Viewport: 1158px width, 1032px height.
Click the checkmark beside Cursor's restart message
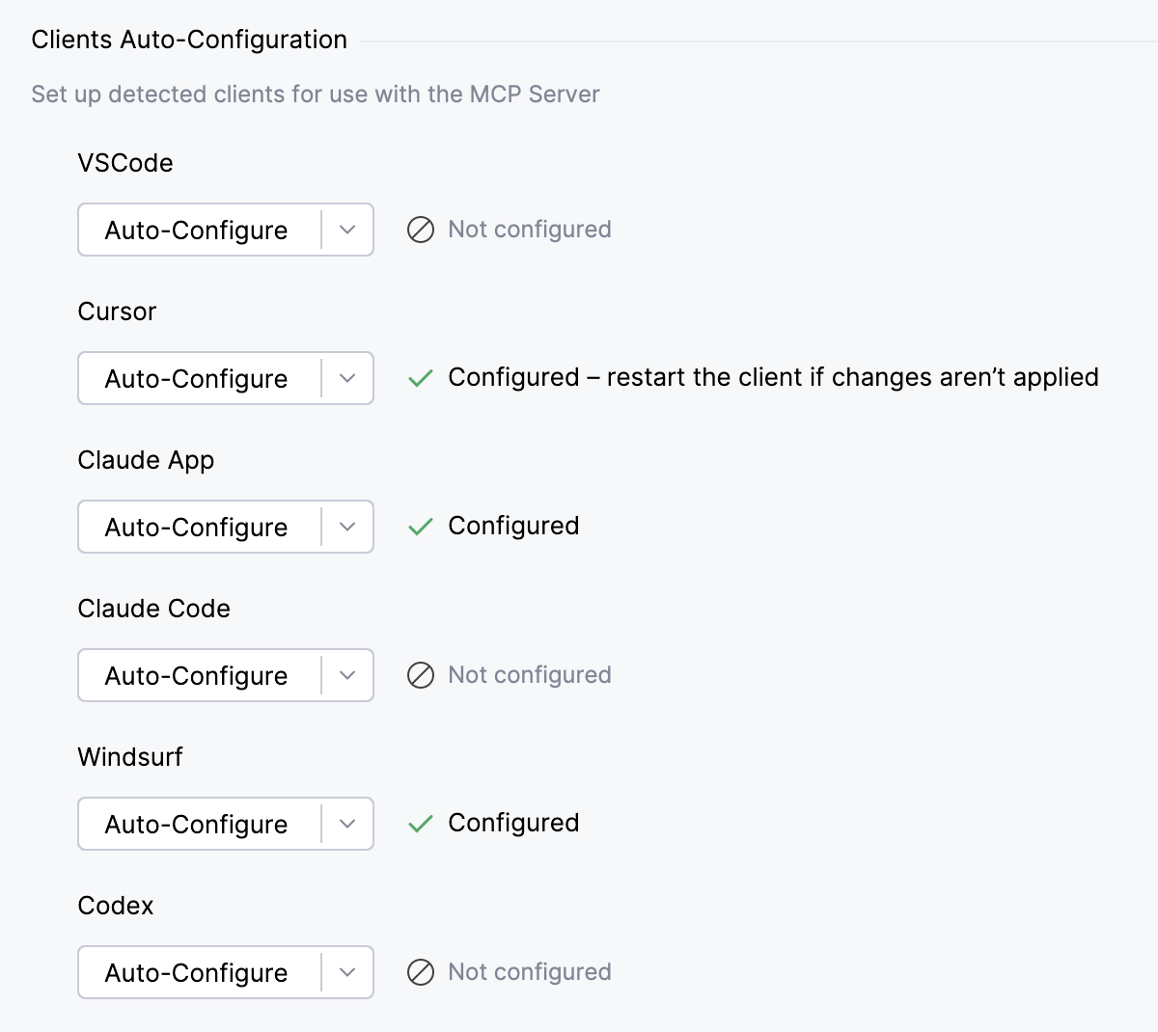[x=420, y=378]
